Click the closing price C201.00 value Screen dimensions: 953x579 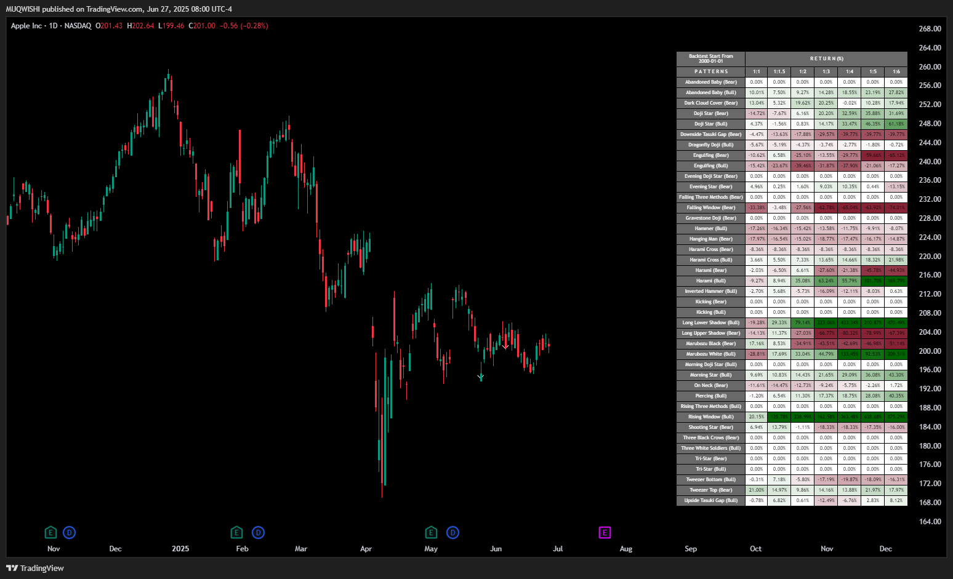tap(202, 26)
